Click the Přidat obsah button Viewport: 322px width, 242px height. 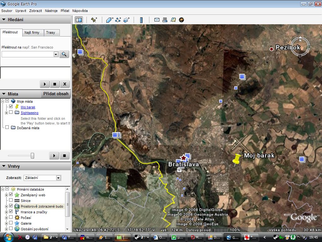click(56, 94)
